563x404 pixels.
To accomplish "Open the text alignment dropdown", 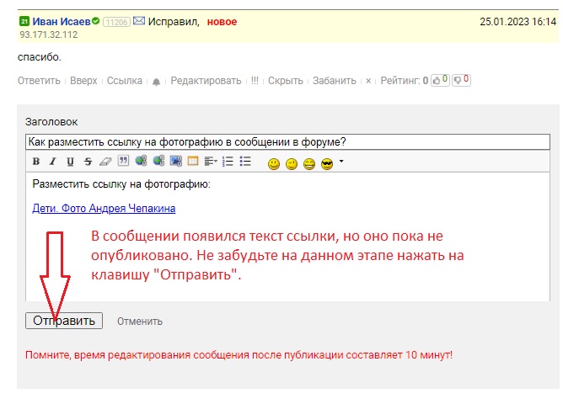I will coord(211,162).
